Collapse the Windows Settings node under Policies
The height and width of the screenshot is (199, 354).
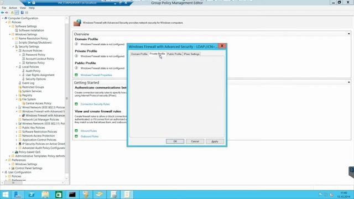pos(10,34)
